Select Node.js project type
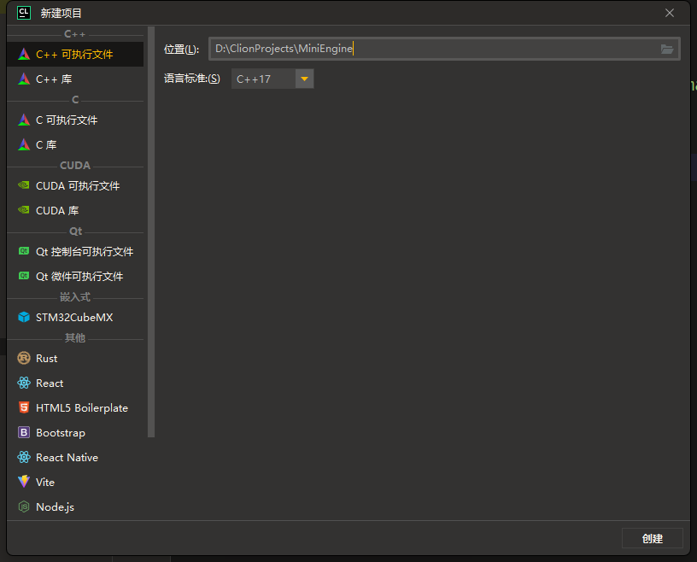 point(75,506)
